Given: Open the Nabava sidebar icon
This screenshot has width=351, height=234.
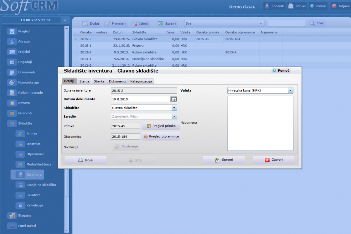Looking at the screenshot, I should (12, 103).
